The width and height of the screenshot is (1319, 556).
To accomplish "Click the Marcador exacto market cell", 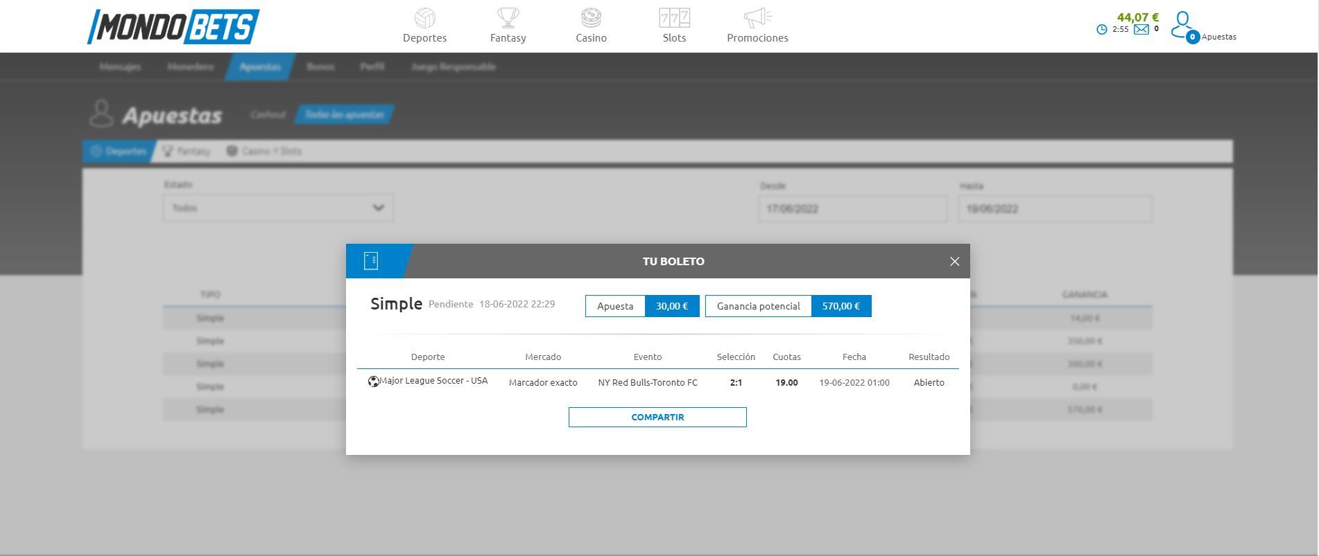I will (x=543, y=382).
